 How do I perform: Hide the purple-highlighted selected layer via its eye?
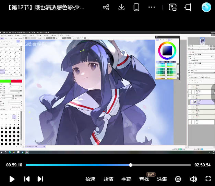click(192, 101)
